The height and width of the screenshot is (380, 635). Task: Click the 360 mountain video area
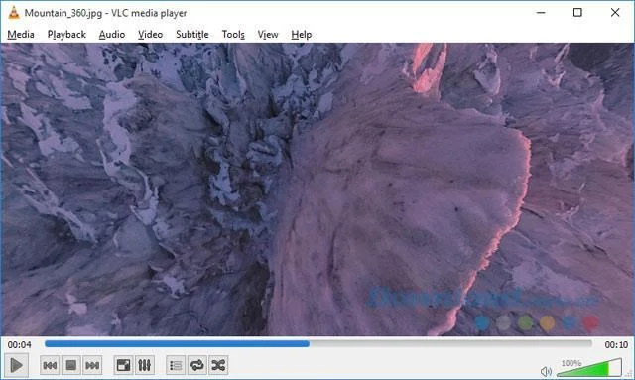coord(317,190)
